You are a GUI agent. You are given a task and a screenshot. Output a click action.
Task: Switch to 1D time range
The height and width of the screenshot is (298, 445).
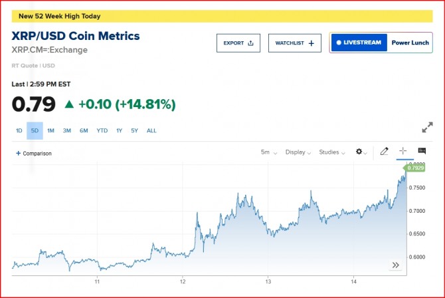pos(19,130)
